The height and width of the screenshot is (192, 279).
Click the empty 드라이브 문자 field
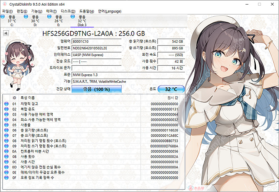pyautogui.click(x=97, y=68)
